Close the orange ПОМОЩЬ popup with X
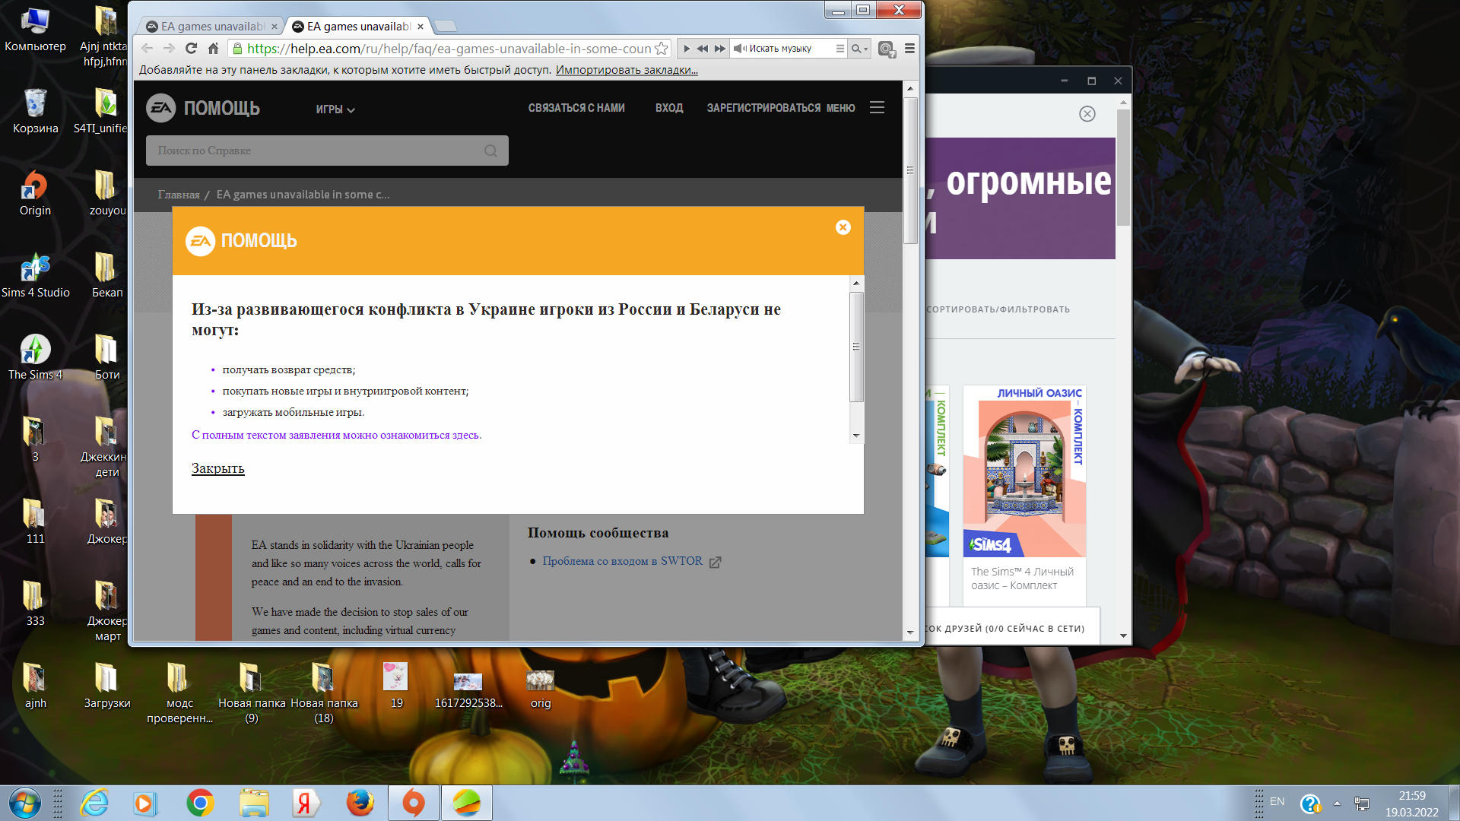The image size is (1460, 821). 843,227
